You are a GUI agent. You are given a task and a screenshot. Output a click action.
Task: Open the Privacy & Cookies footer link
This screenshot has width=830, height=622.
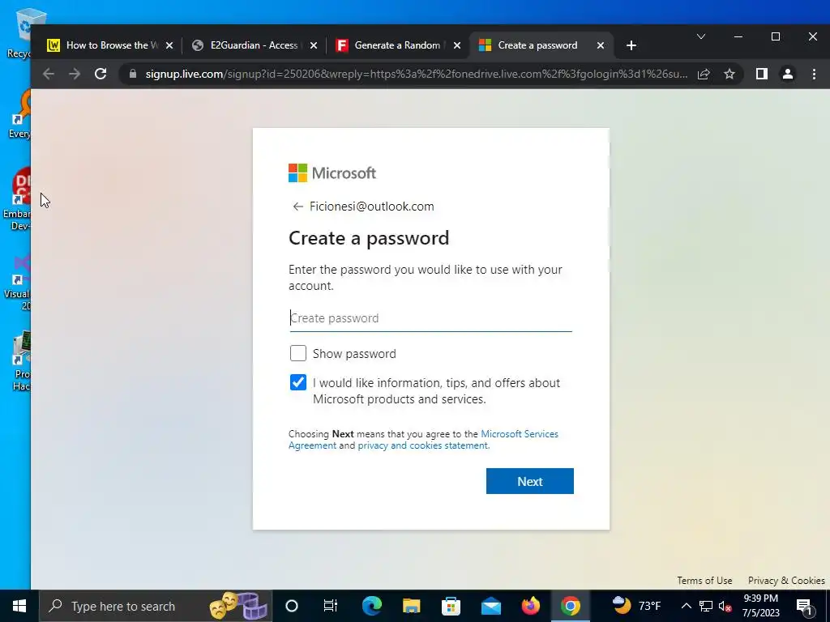click(786, 580)
